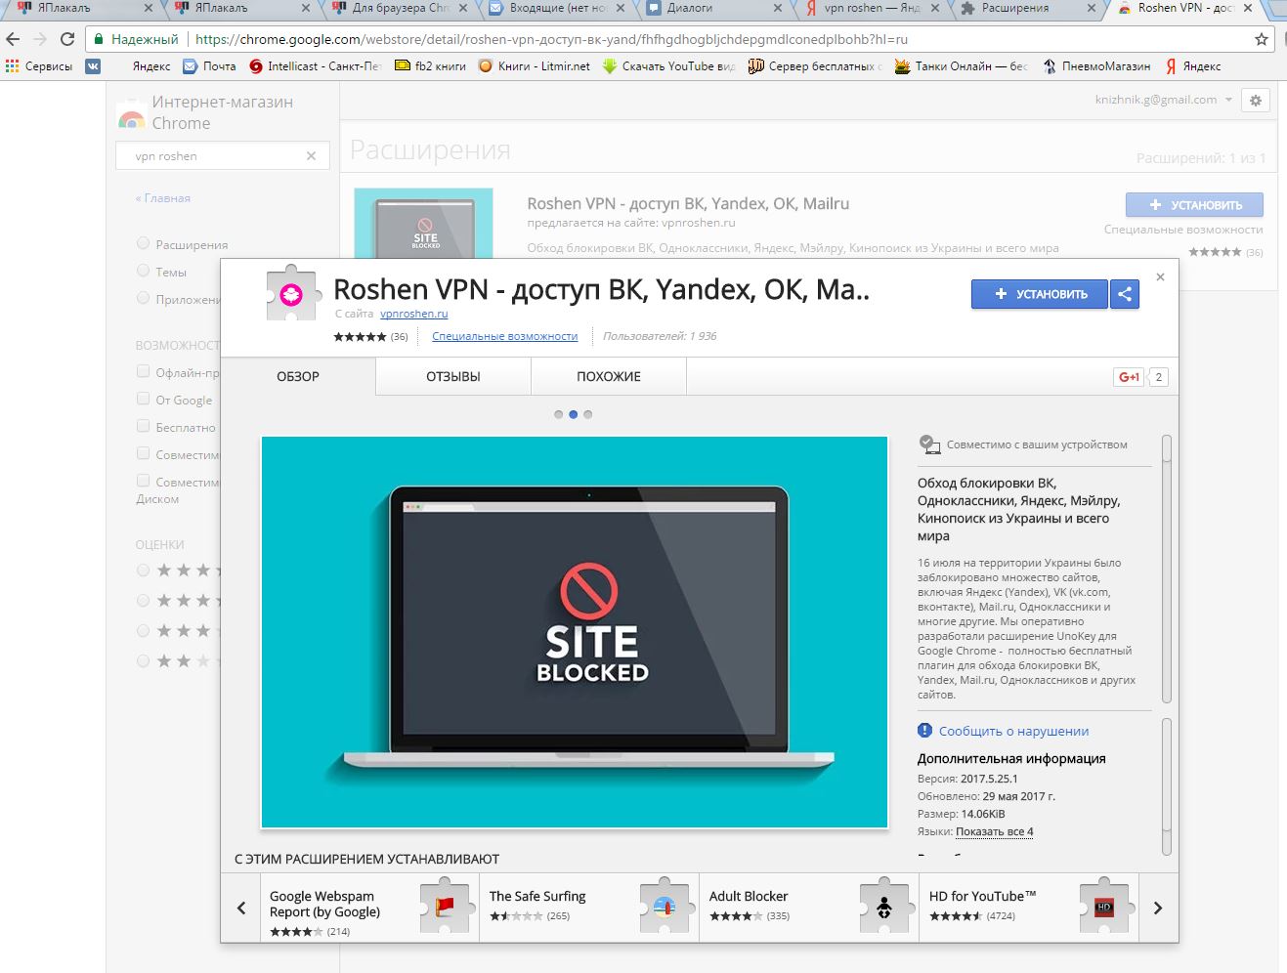Open web store settings gear

pos(1256,100)
